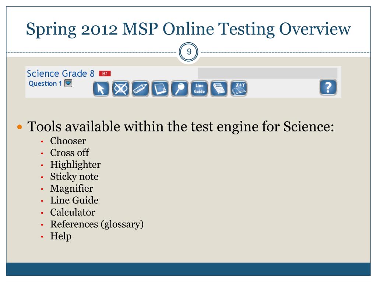Select the Chooser list item text

click(x=68, y=141)
